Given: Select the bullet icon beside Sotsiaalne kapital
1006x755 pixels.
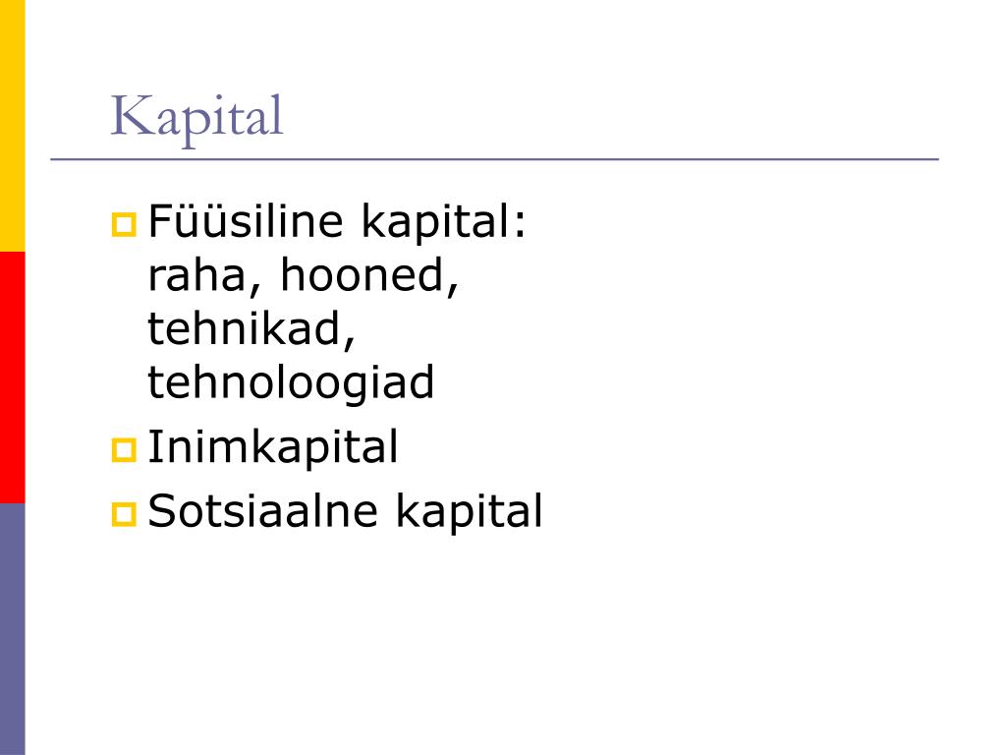Looking at the screenshot, I should [124, 514].
